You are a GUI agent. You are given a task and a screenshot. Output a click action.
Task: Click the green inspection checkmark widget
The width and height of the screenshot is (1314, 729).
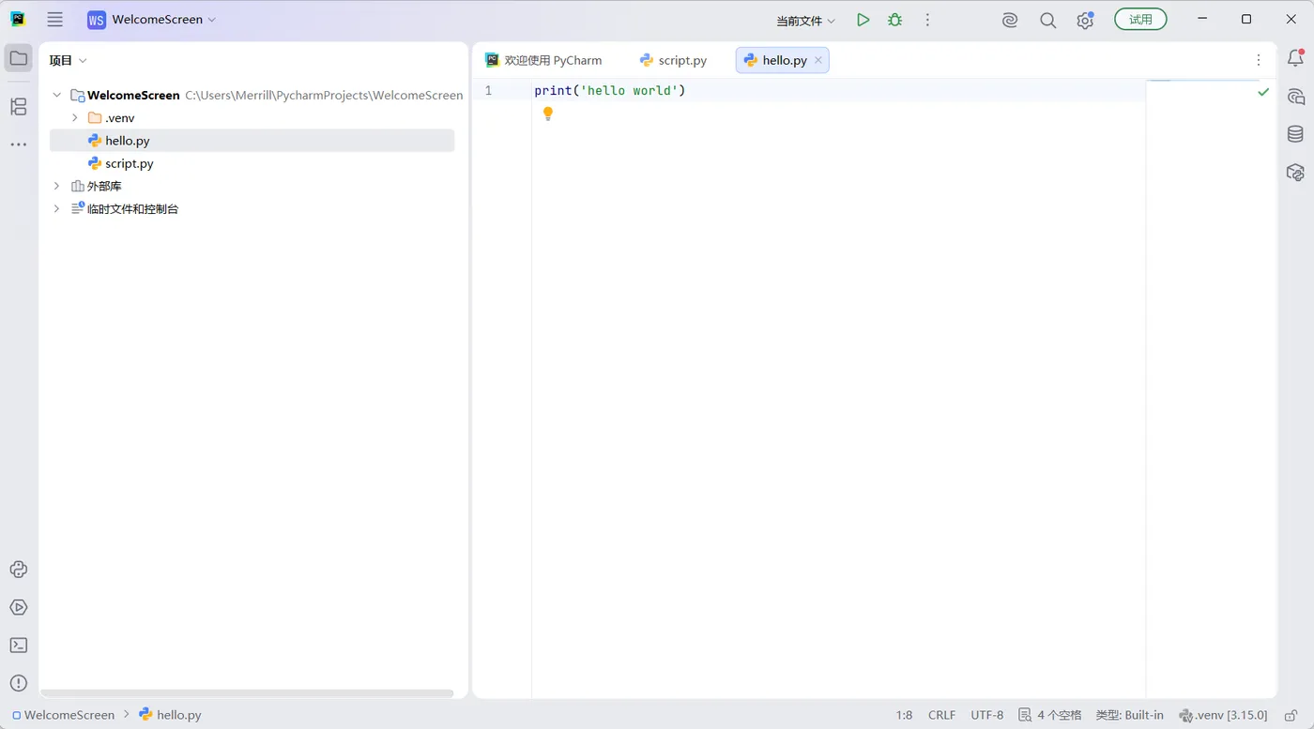1263,92
